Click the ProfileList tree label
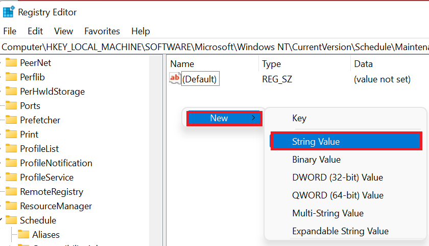 pyautogui.click(x=39, y=149)
